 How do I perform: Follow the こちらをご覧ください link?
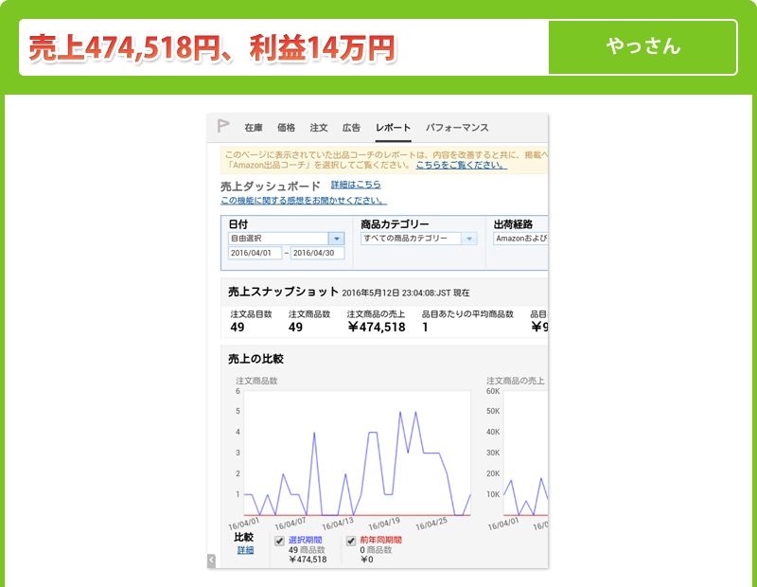click(x=461, y=165)
